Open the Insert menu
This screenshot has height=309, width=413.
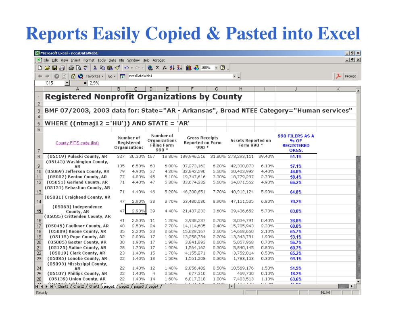[75, 60]
